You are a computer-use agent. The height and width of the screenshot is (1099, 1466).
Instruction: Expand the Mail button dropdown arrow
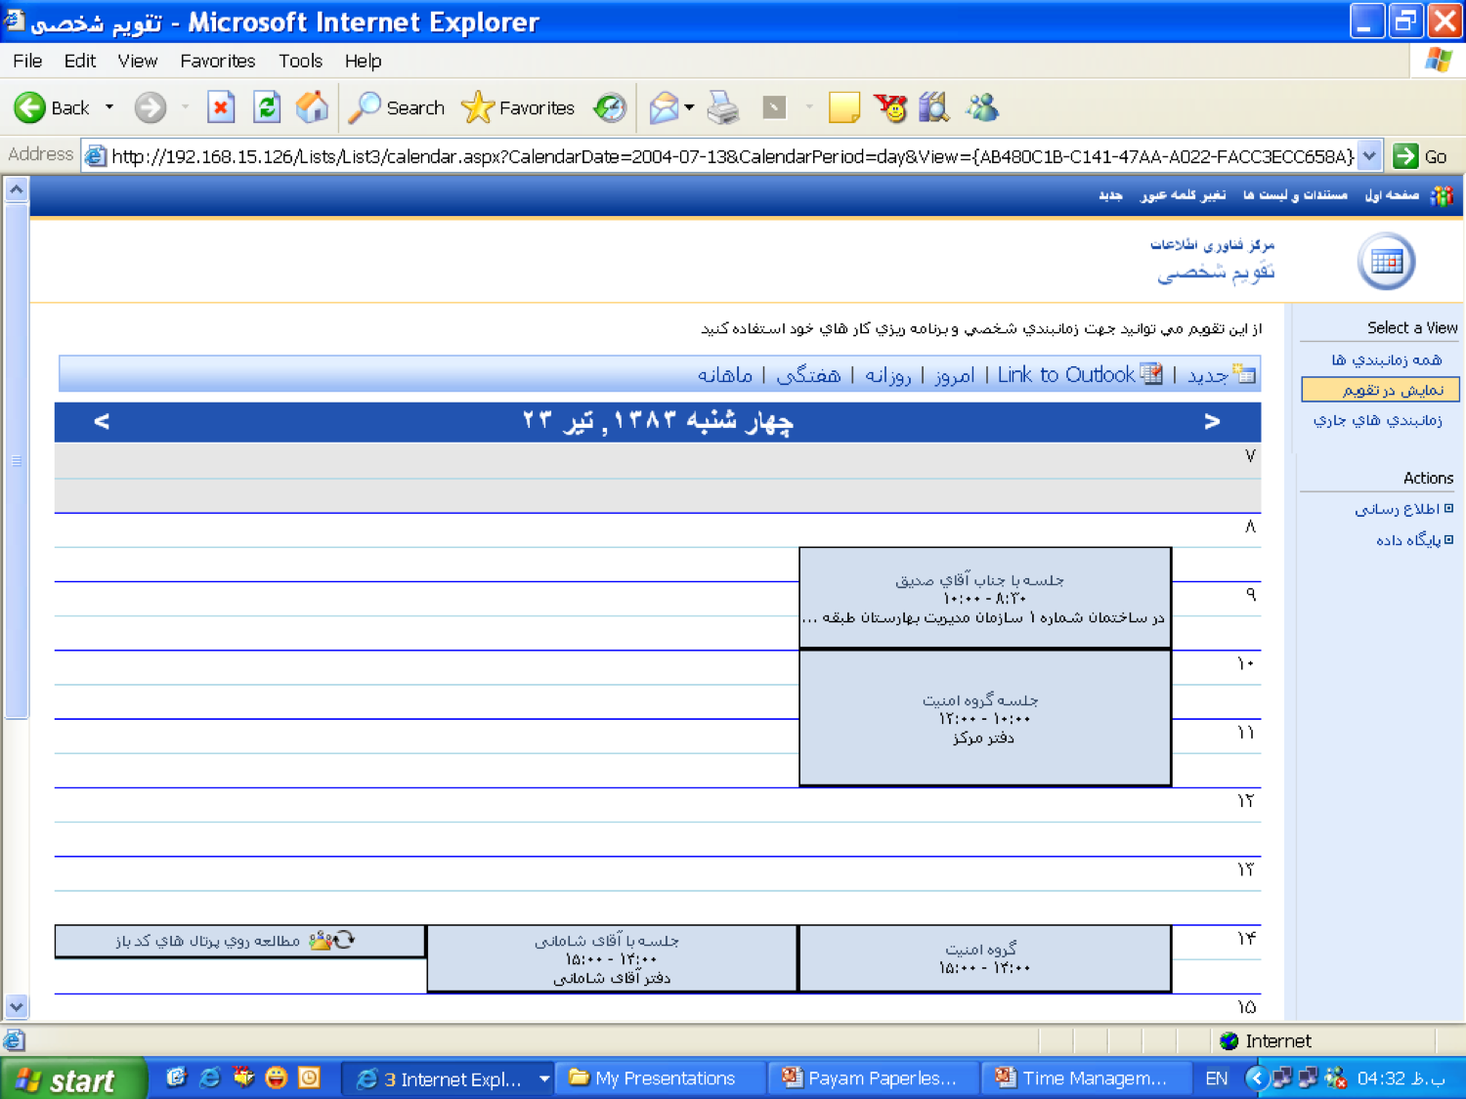[x=690, y=107]
